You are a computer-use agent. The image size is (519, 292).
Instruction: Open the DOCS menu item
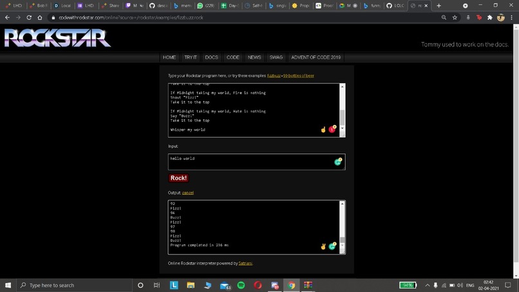pos(211,57)
